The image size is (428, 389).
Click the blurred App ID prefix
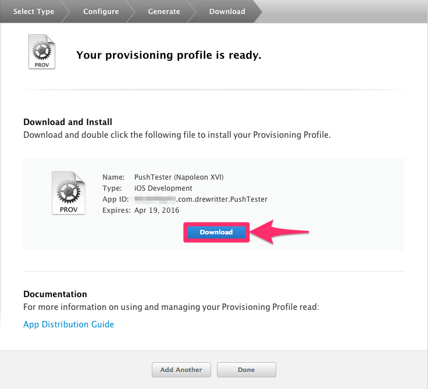tap(155, 199)
